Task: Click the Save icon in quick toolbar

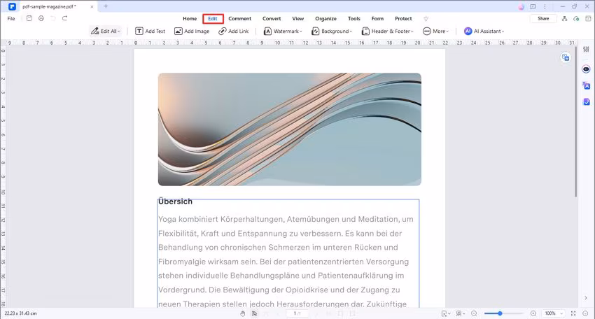Action: [x=29, y=18]
